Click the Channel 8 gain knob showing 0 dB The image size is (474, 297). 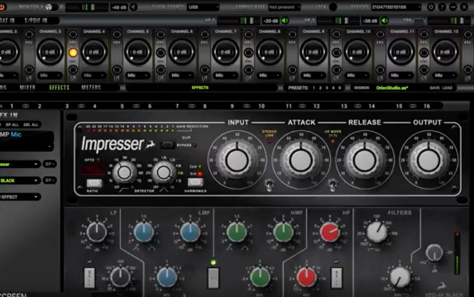pyautogui.click(x=269, y=52)
